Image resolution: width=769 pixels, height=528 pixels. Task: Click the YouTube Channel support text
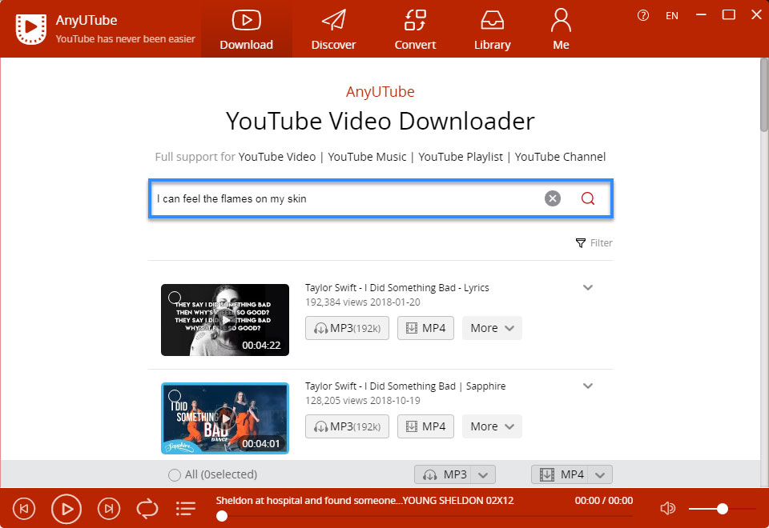(560, 157)
